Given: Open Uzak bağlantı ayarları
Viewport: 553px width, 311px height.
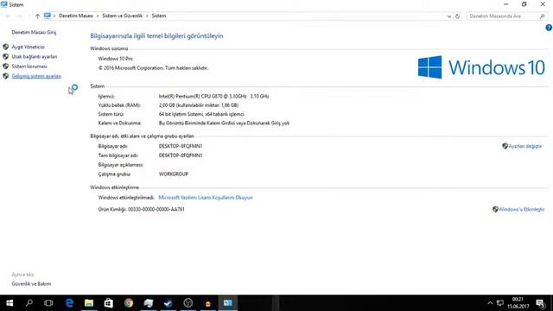Looking at the screenshot, I should (x=35, y=56).
